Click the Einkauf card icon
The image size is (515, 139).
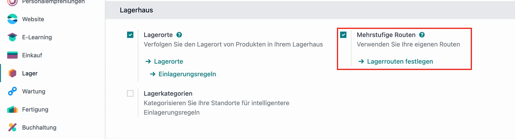(x=12, y=55)
